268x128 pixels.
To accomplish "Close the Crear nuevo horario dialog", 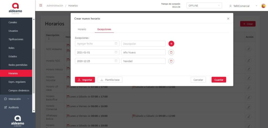I will pos(228,19).
